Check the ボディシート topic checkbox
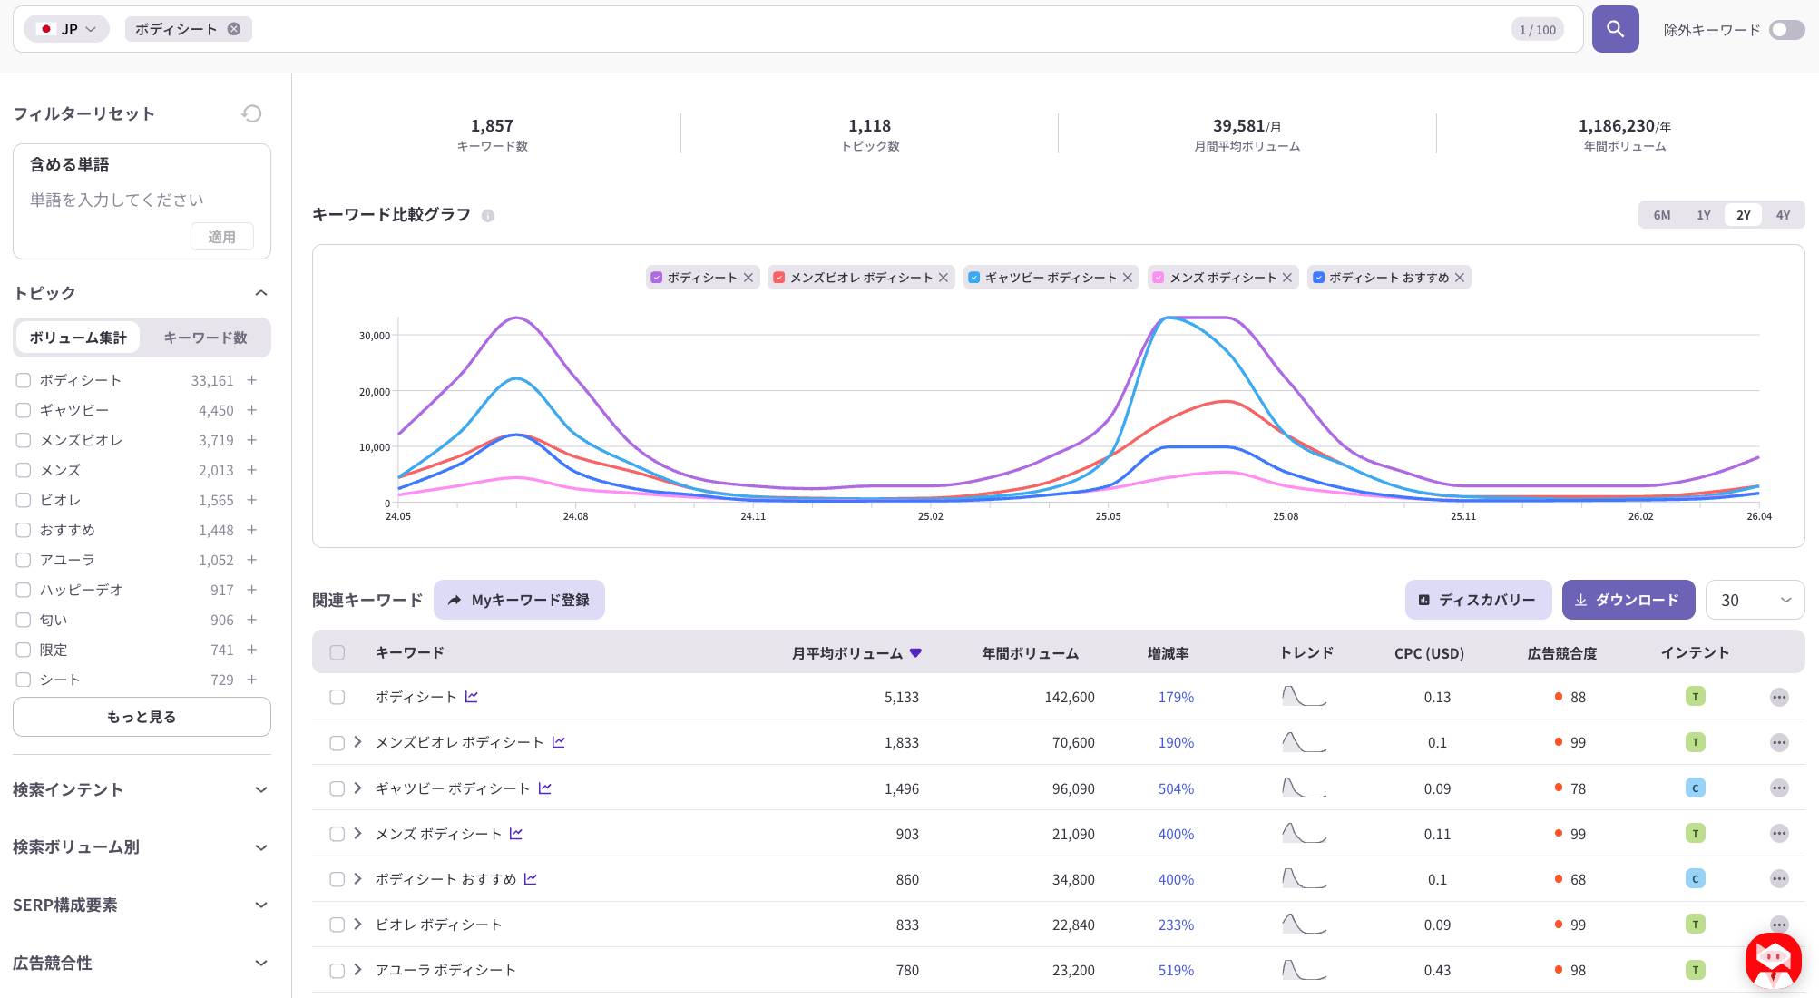The image size is (1819, 998). [24, 380]
